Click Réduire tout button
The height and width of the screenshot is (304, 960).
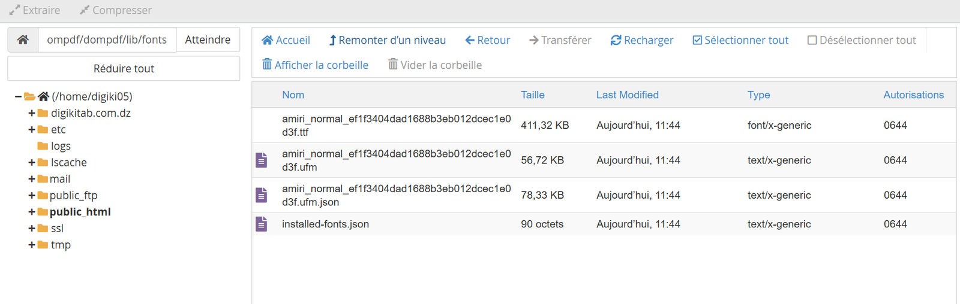click(x=124, y=69)
